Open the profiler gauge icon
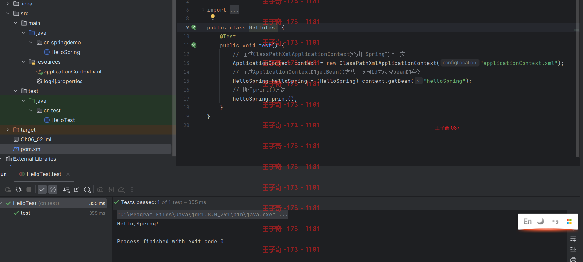583x262 pixels. point(122,190)
